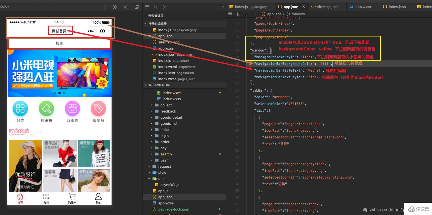Click the editor toolbar list icon beside bookmark

coord(230,14)
